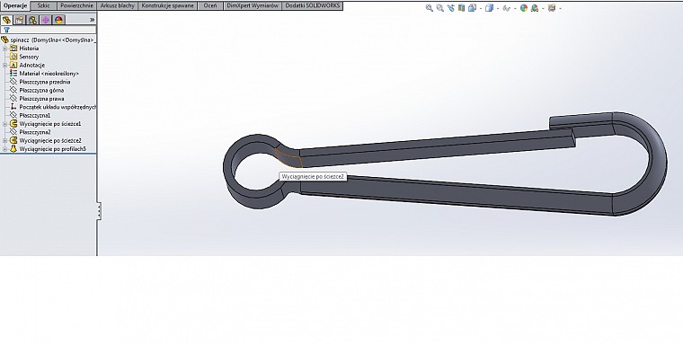Click the Previous View icon
Viewport: 683px width, 345px height.
[451, 8]
